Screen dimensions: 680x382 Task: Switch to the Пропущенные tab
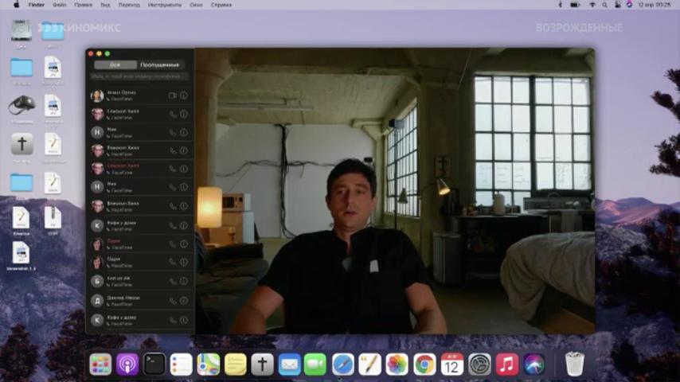click(x=159, y=64)
